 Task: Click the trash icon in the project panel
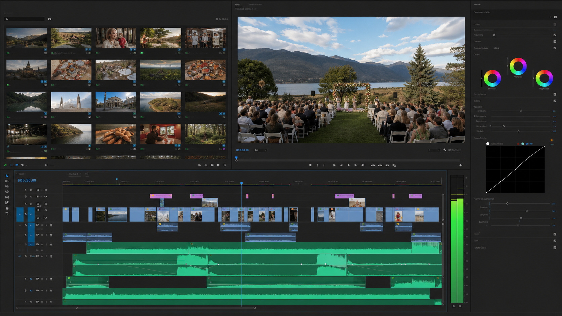(x=225, y=165)
